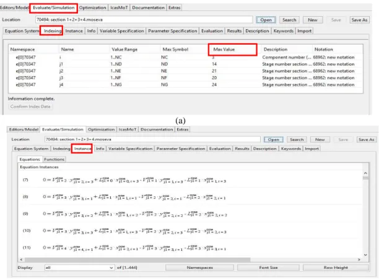
Task: Click vertical scrollbar down arrow
Action: [365, 255]
